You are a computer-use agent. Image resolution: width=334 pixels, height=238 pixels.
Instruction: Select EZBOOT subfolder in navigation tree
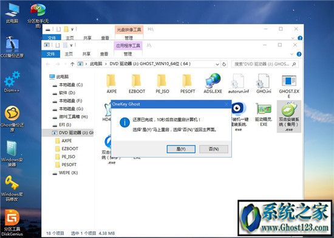click(x=67, y=149)
